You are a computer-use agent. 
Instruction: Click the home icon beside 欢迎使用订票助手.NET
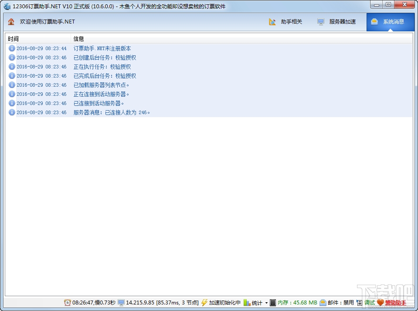[x=10, y=21]
